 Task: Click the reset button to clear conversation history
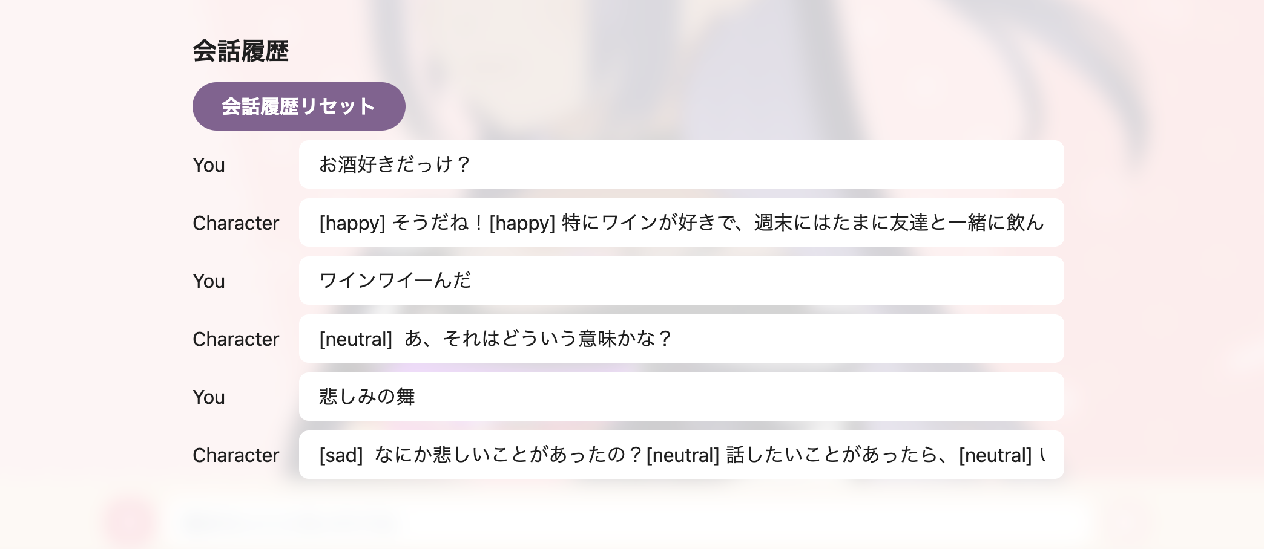point(299,106)
